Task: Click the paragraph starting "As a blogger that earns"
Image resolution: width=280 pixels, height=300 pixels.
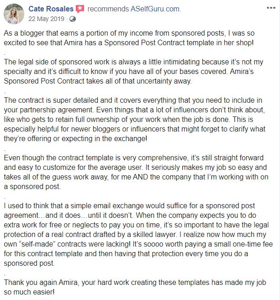Action: (137, 39)
